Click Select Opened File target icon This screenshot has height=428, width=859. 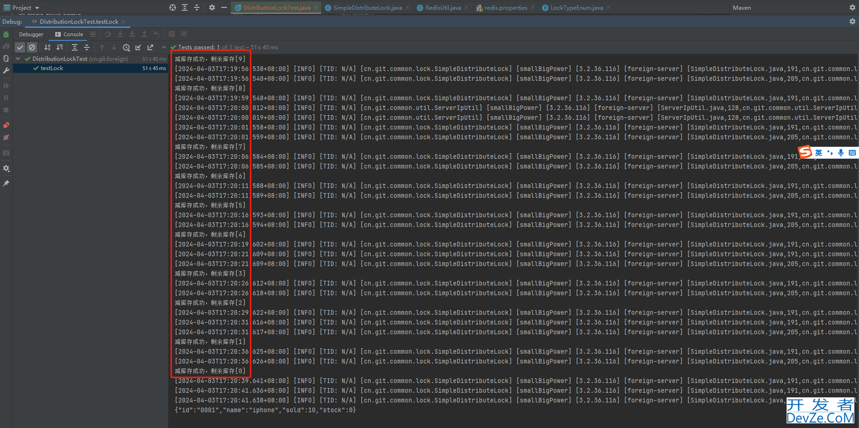(173, 7)
